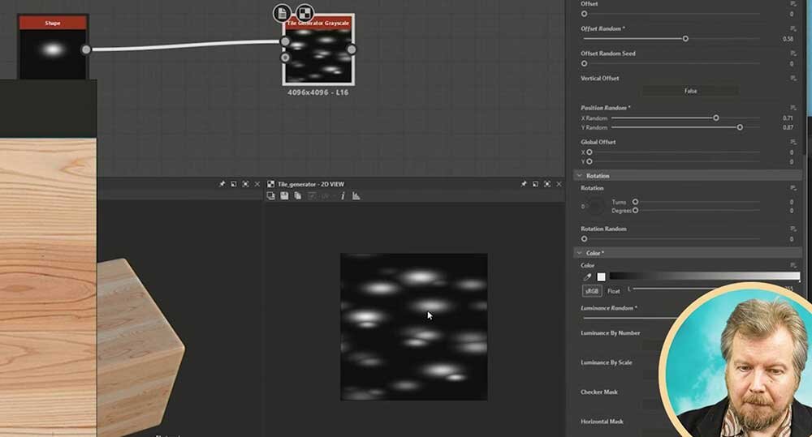Click the copy pages icon in 2D view toolbar
Screen dimensions: 812x437
pos(298,196)
